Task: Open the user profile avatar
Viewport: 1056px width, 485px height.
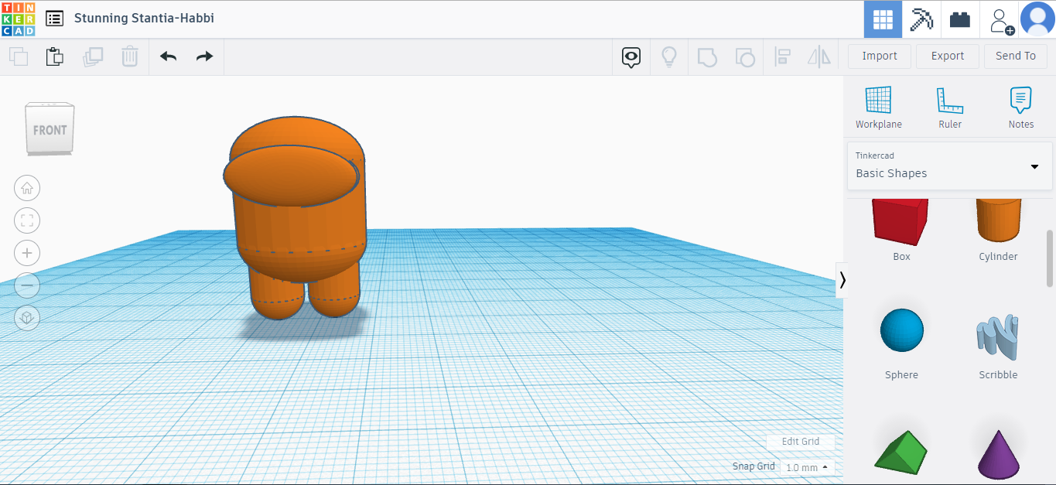Action: 1037,19
